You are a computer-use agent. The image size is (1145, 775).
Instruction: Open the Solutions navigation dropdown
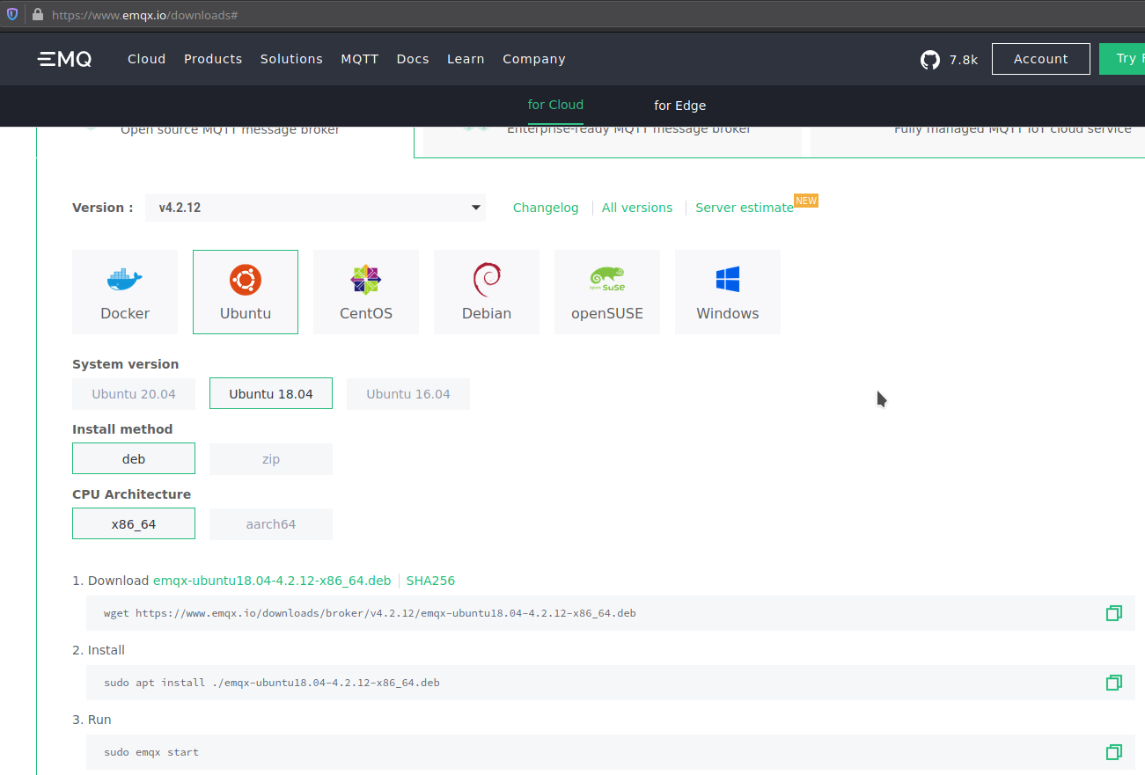pos(291,59)
